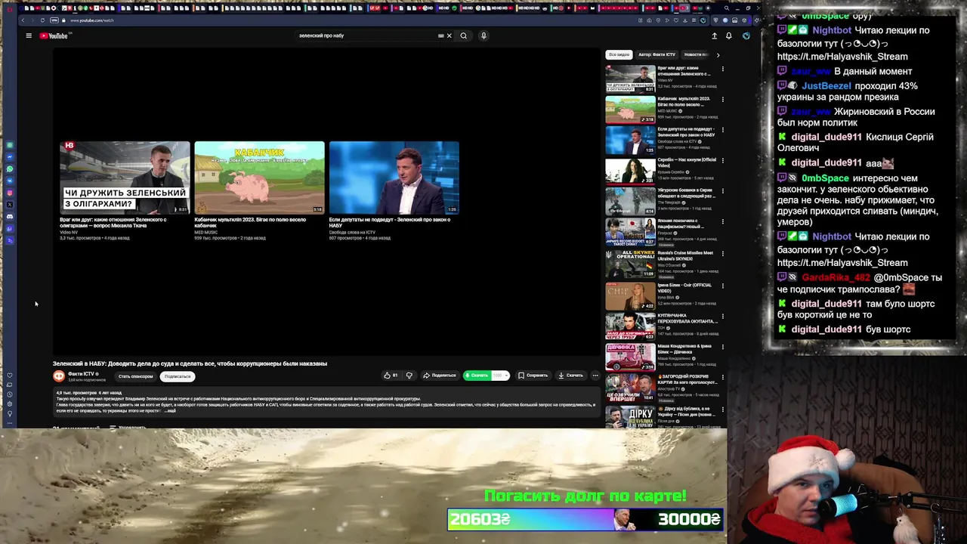Clear the search box with the X
967x544 pixels.
coord(449,36)
